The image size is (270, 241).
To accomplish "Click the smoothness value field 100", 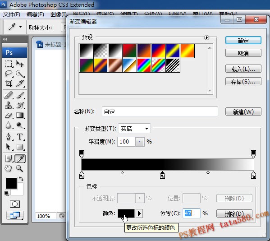I will click(126, 142).
